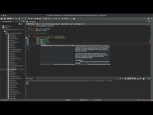Toggle Link with Editor in Package Explorer

coord(22,24)
